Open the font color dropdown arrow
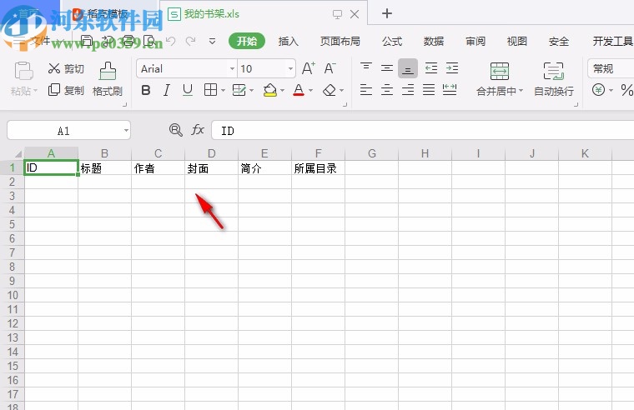 click(x=310, y=91)
